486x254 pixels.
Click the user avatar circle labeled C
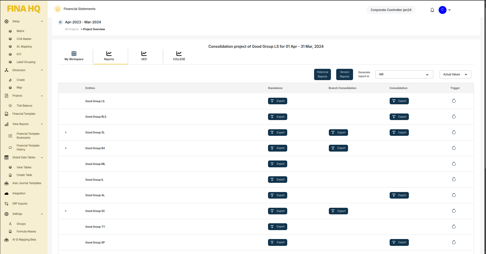coord(442,10)
